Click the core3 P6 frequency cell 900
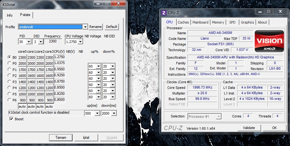This screenshot has height=146, width=290. click(49, 100)
